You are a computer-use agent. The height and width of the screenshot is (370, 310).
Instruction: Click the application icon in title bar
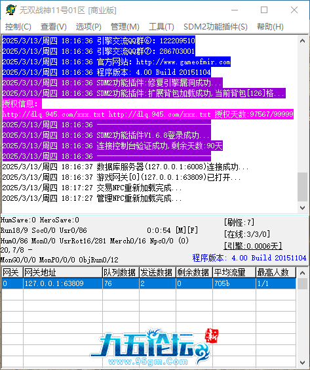(x=11, y=10)
